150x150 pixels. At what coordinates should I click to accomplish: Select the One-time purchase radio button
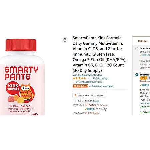point(137,49)
